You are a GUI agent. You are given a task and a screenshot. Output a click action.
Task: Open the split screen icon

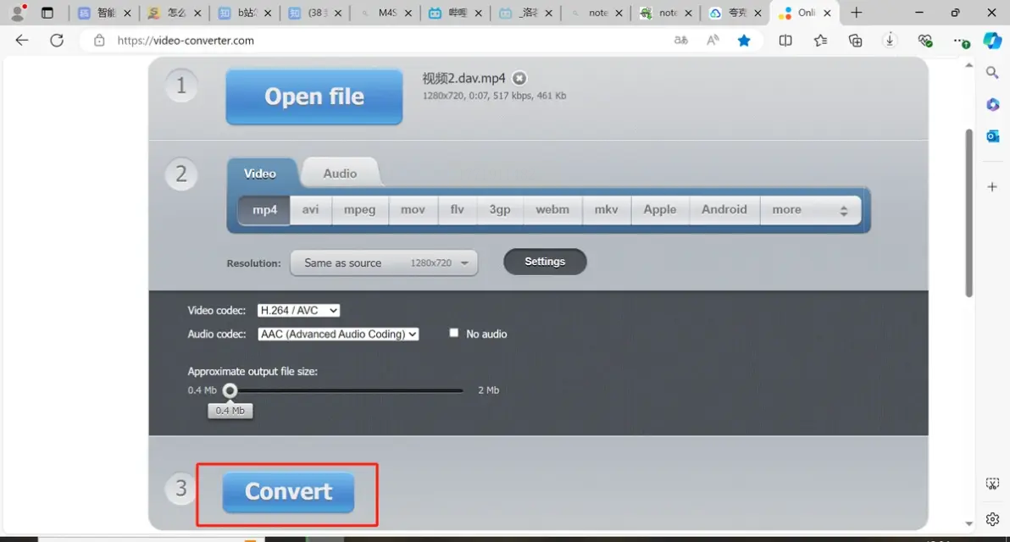pyautogui.click(x=785, y=41)
